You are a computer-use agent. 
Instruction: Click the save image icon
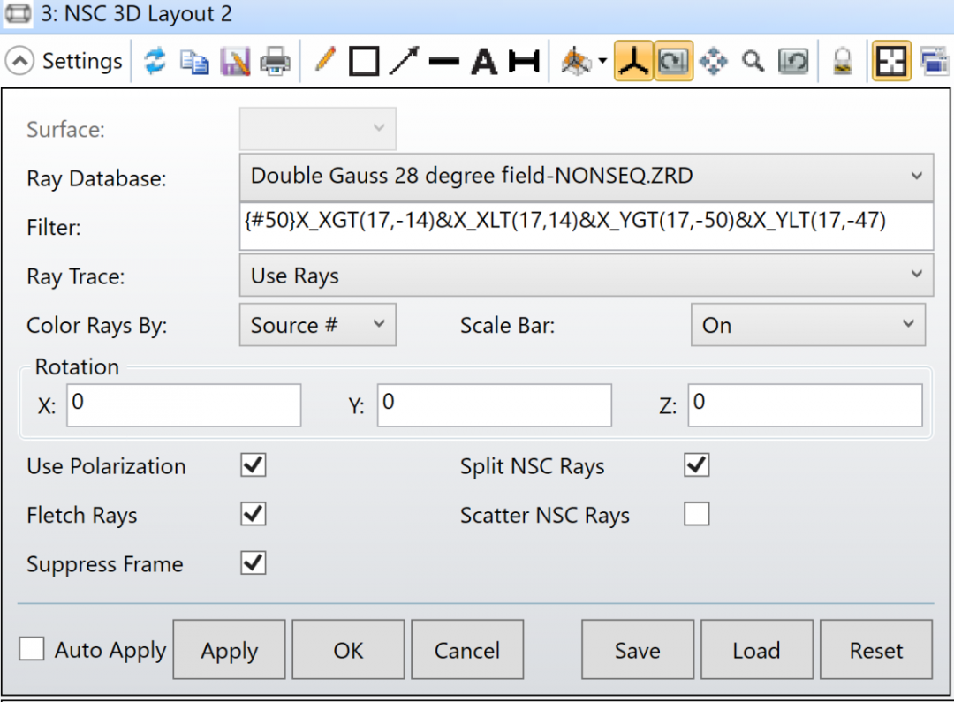point(235,62)
